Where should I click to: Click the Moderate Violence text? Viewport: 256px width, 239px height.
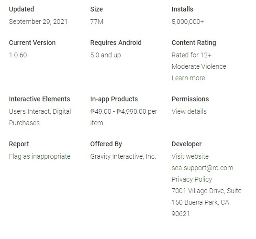click(199, 66)
